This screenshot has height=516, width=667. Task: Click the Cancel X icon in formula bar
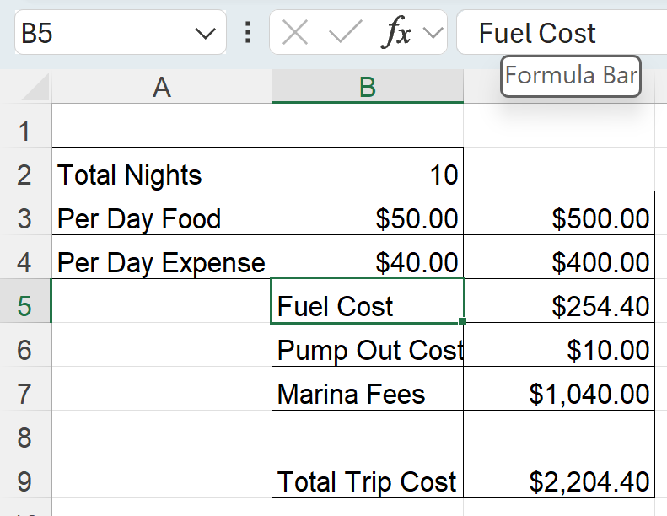[295, 33]
